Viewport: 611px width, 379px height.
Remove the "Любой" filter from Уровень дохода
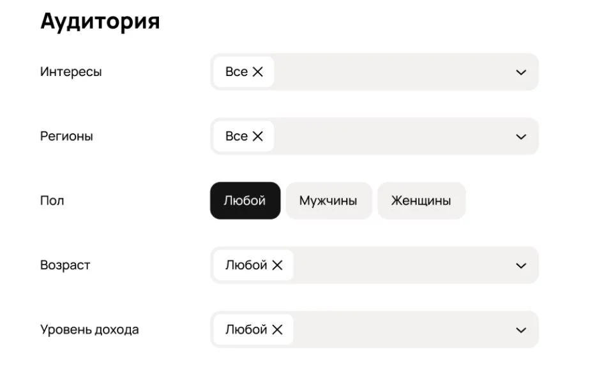(277, 329)
